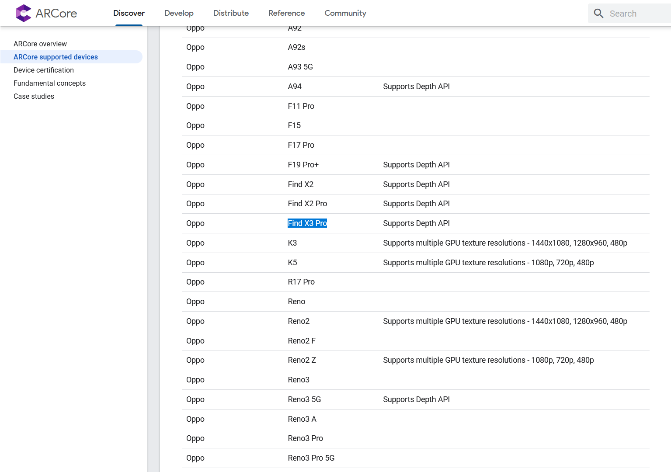671x472 pixels.
Task: Open the Community tab
Action: tap(345, 13)
